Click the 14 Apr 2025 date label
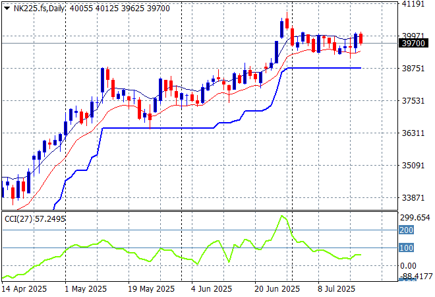The height and width of the screenshot is (297, 435). tap(24, 289)
